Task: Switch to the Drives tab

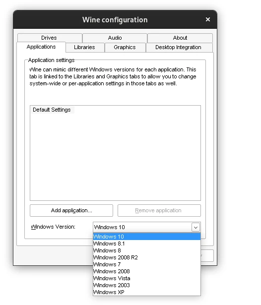Action: tap(50, 38)
